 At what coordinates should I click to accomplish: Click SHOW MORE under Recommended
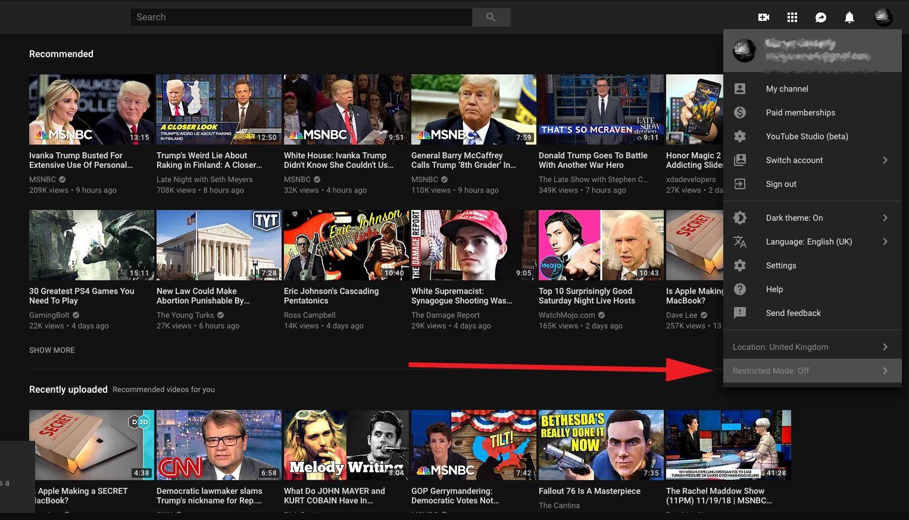point(52,350)
